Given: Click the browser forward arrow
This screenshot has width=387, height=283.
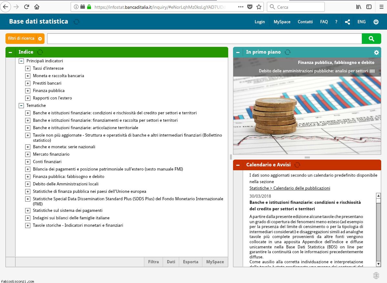Looking at the screenshot, I should coord(16,7).
